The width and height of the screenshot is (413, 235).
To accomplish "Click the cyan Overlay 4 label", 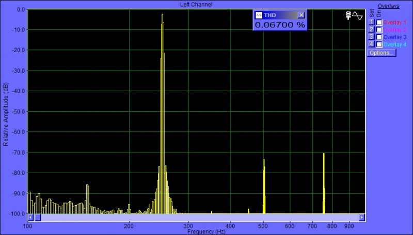I will coord(394,44).
